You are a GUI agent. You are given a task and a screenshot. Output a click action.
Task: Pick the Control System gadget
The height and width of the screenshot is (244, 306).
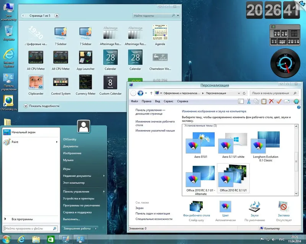click(61, 85)
